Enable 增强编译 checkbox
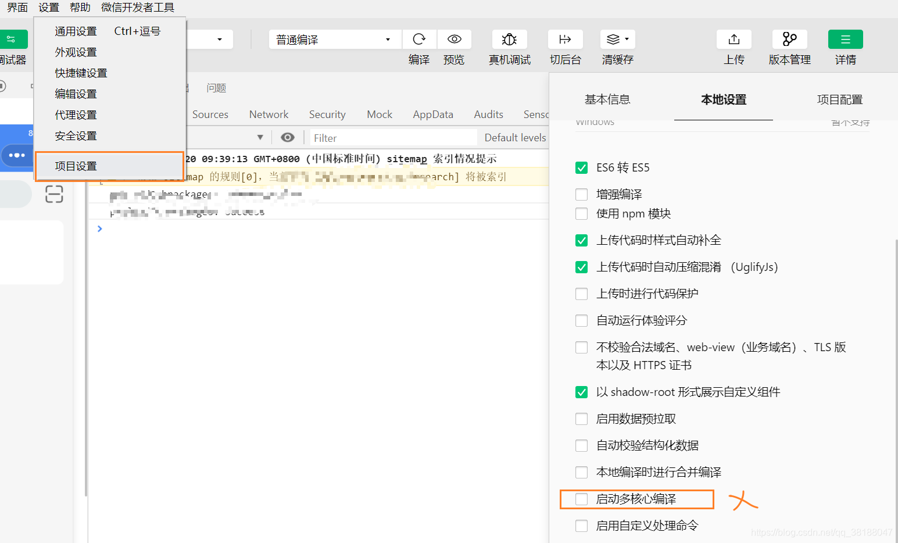 click(x=581, y=194)
